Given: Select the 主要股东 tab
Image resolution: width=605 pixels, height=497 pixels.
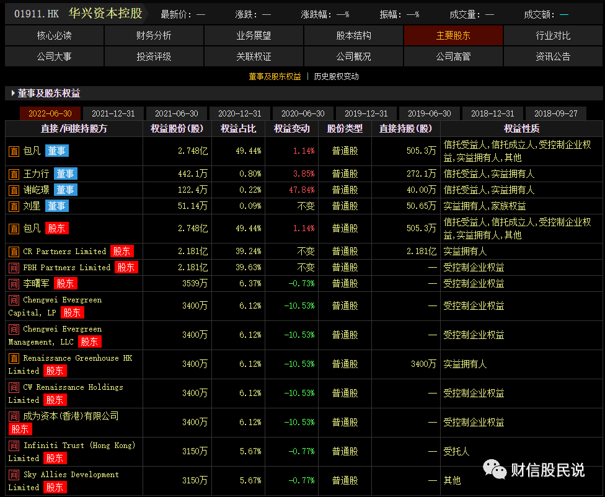Looking at the screenshot, I should pos(453,35).
